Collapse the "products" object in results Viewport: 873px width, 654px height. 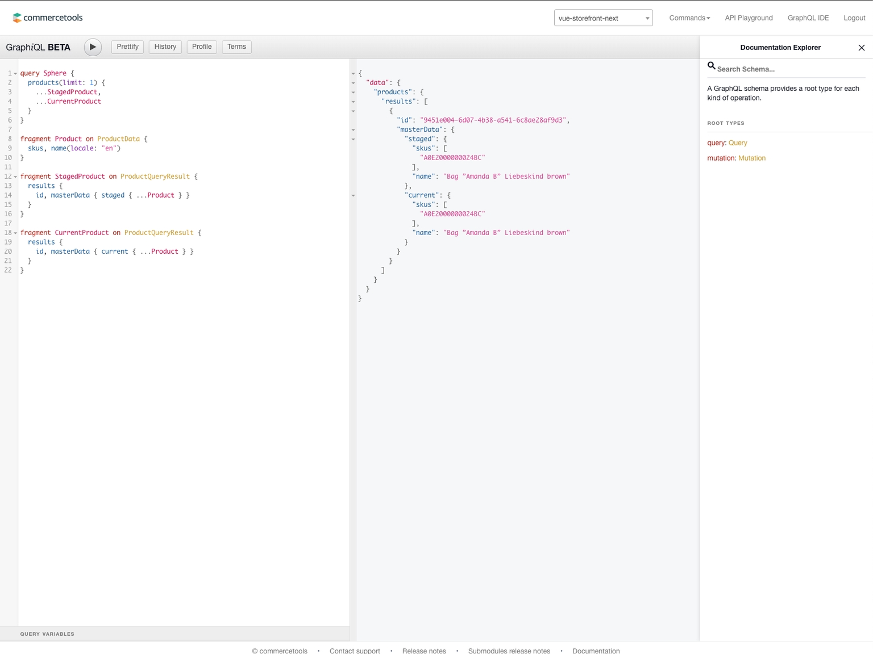pos(353,93)
